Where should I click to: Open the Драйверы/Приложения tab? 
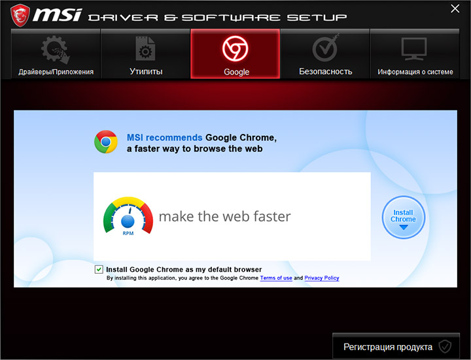(56, 54)
